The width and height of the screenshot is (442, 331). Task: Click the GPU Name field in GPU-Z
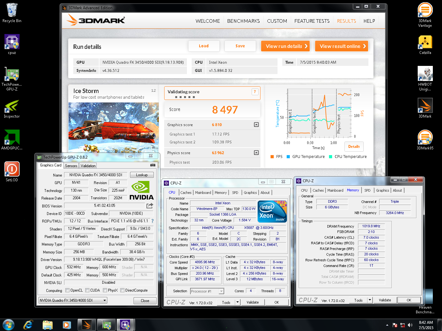[x=96, y=175]
